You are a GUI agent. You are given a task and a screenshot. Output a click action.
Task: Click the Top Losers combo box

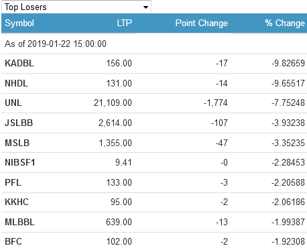tap(76, 7)
